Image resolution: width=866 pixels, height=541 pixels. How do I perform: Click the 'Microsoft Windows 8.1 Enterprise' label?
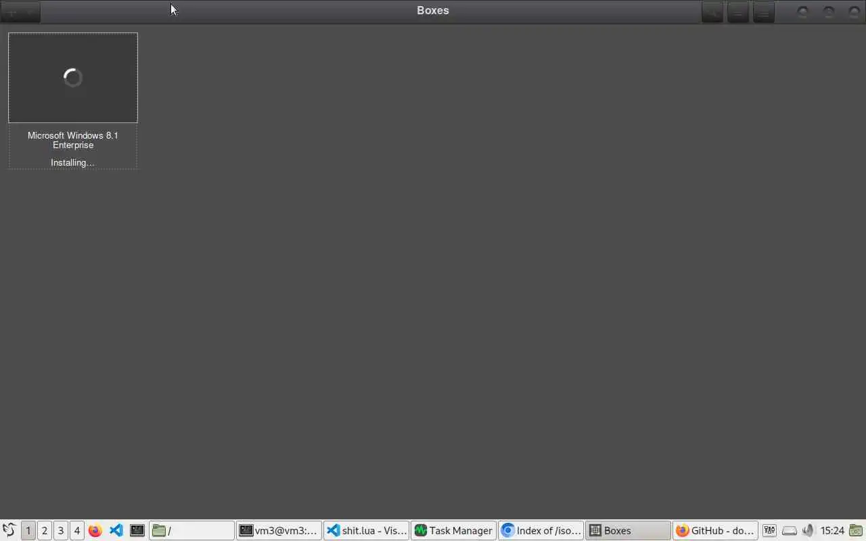click(73, 140)
